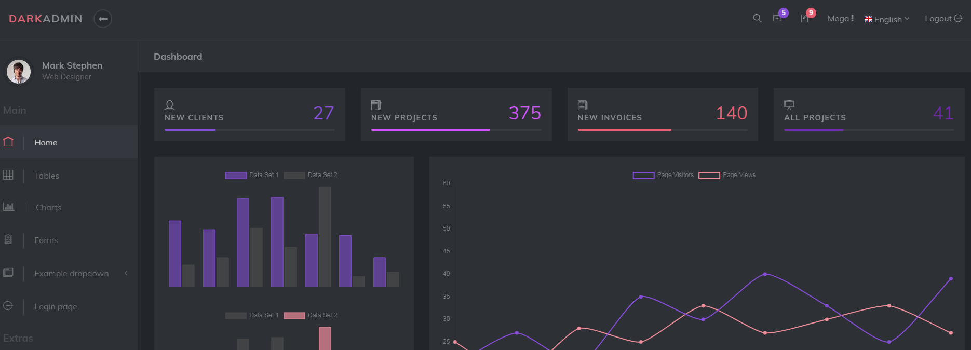This screenshot has width=971, height=350.
Task: Click the Mark Stephen profile name
Action: tap(72, 65)
